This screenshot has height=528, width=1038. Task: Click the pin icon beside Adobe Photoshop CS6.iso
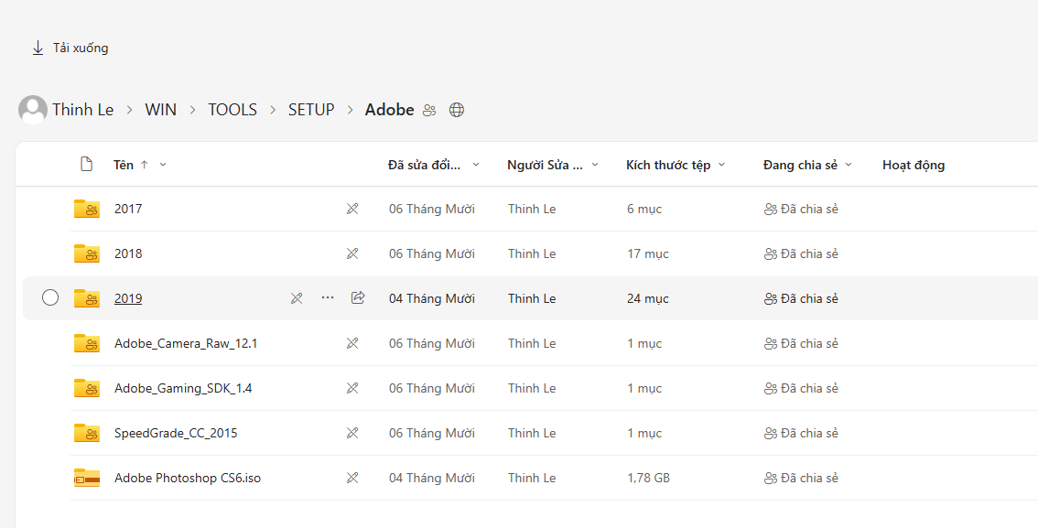[352, 478]
